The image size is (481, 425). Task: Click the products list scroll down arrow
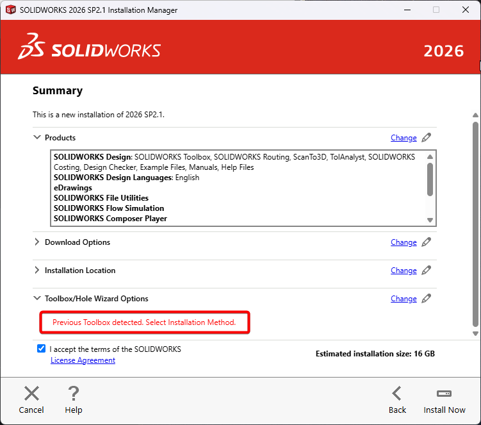tap(430, 220)
